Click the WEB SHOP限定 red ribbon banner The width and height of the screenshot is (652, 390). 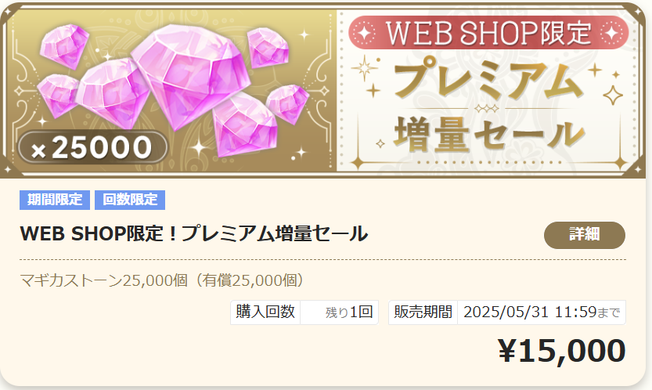[488, 33]
